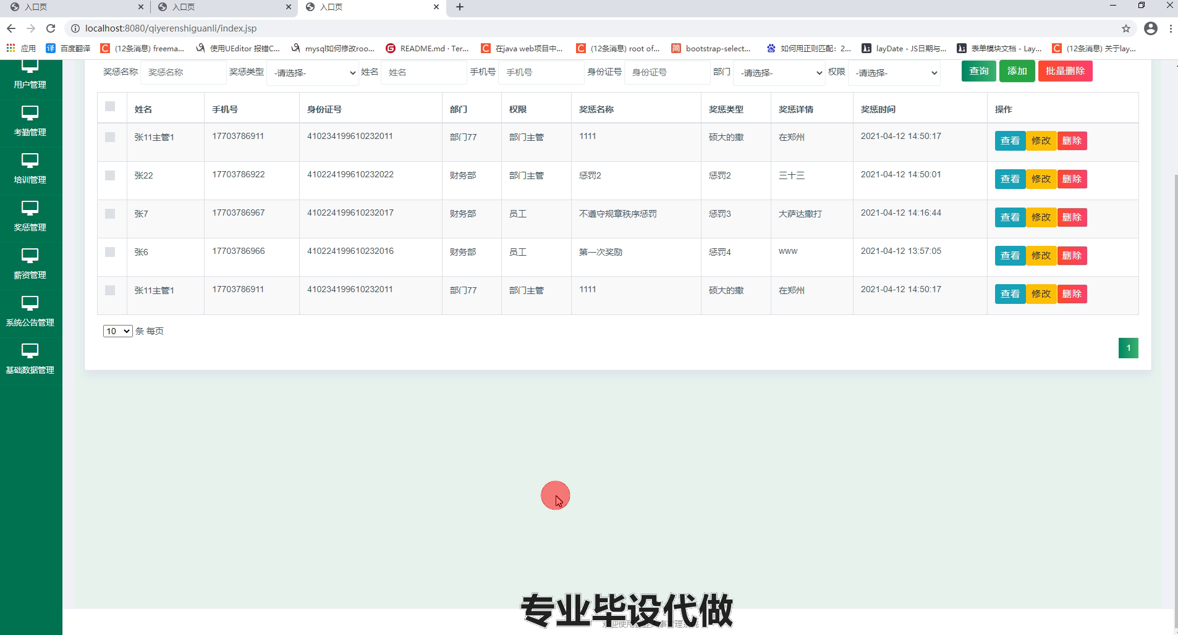This screenshot has width=1178, height=635.
Task: Edit the 张22 record
Action: 1041,179
